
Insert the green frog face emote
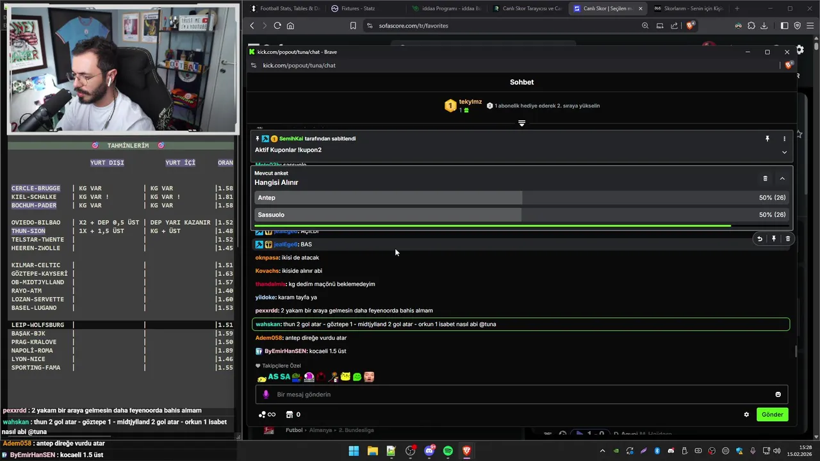357,376
